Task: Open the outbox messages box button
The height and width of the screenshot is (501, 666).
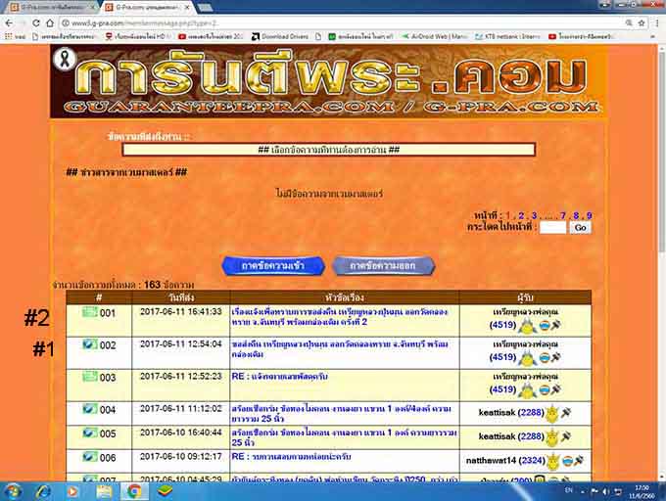Action: [x=384, y=265]
